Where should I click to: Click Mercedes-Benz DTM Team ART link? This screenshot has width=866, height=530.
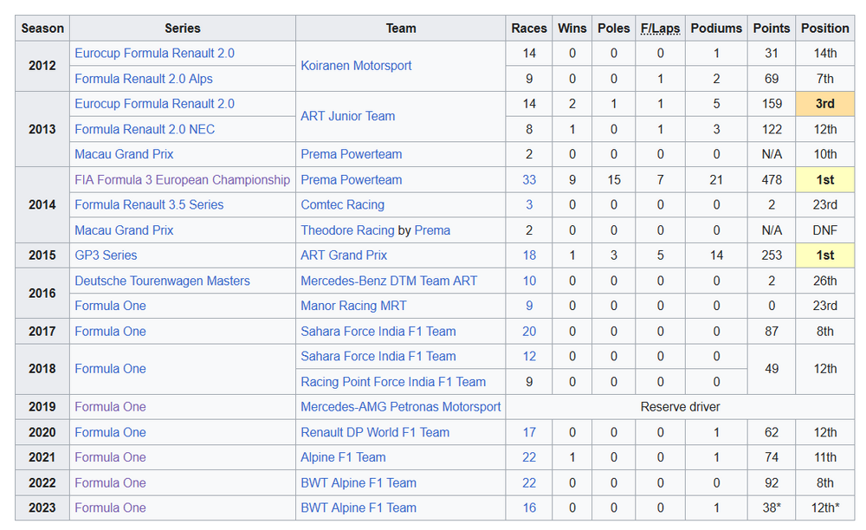pos(389,281)
